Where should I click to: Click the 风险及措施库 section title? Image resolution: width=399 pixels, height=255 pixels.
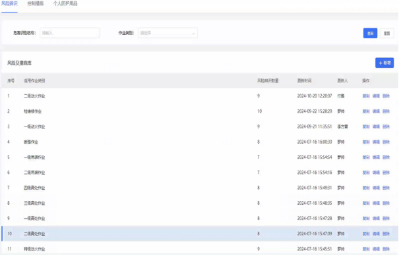(x=19, y=63)
